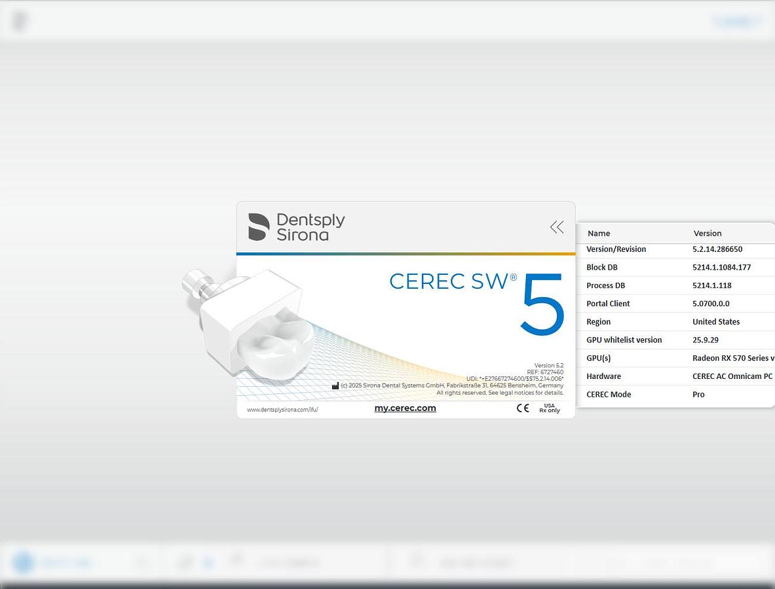Click the www.dentsplysirona.com/ifu/ link
Screen dimensions: 775x589
pyautogui.click(x=282, y=410)
